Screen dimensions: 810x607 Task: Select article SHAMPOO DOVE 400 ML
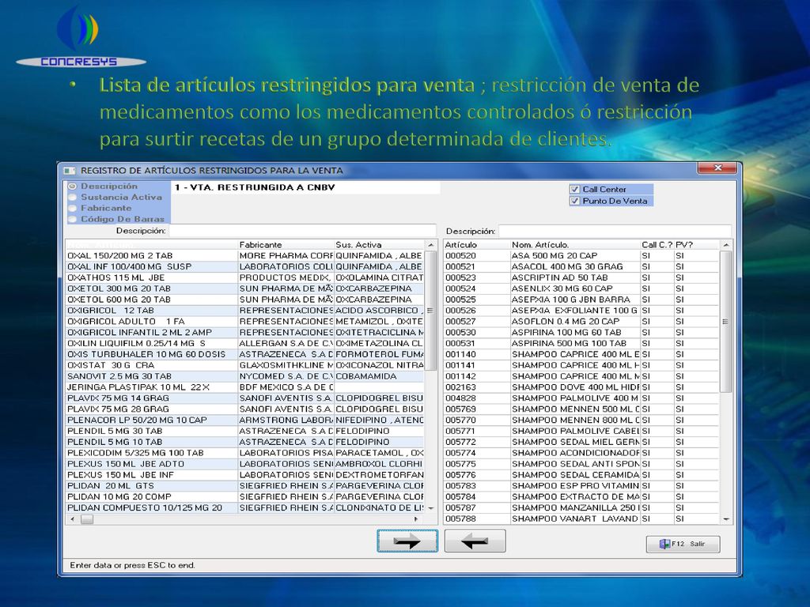click(581, 387)
